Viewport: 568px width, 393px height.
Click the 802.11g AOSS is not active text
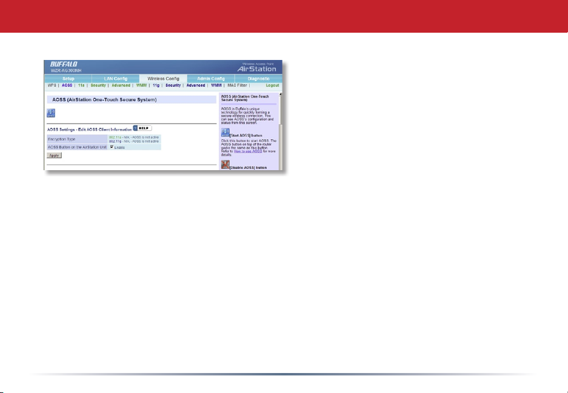134,141
